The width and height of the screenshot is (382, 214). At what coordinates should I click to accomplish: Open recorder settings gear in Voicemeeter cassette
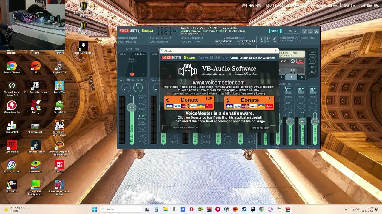coord(292,61)
